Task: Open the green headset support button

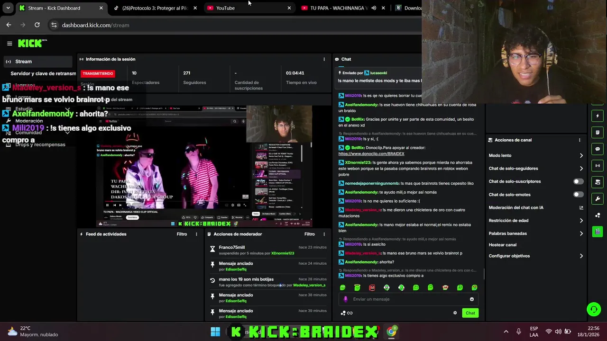Action: click(x=593, y=309)
